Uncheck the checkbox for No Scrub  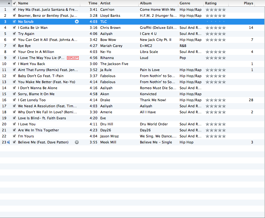(14, 22)
